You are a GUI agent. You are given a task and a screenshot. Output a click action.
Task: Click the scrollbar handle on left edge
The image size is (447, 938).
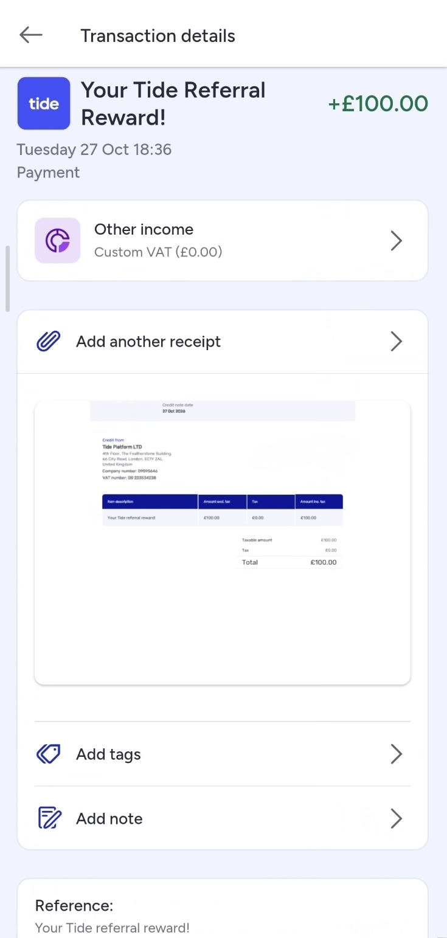[x=7, y=278]
